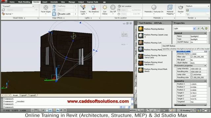This screenshot has height=118, width=211.
Task: Open the Home ribbon tab
Action: tap(12, 2)
